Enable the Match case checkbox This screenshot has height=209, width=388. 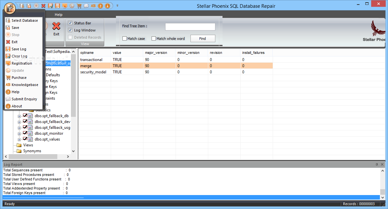click(124, 38)
